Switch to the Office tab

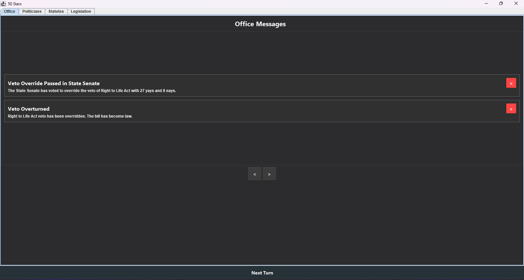[x=10, y=11]
